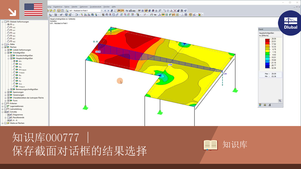Screen dimensions: 301x169
Task: Go to previous load case arrow
Action: point(105,11)
